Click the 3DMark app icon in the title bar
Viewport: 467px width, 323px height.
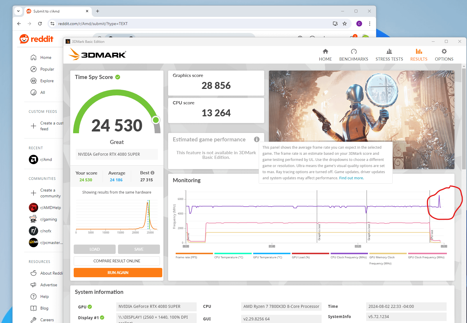(68, 41)
